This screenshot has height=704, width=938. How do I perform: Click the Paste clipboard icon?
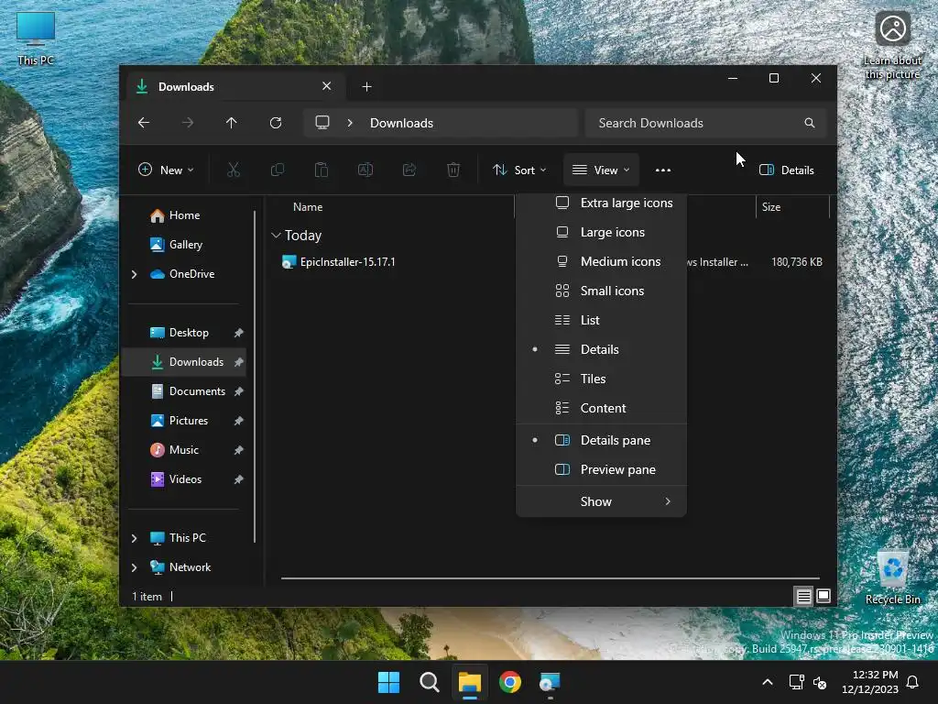click(x=322, y=170)
